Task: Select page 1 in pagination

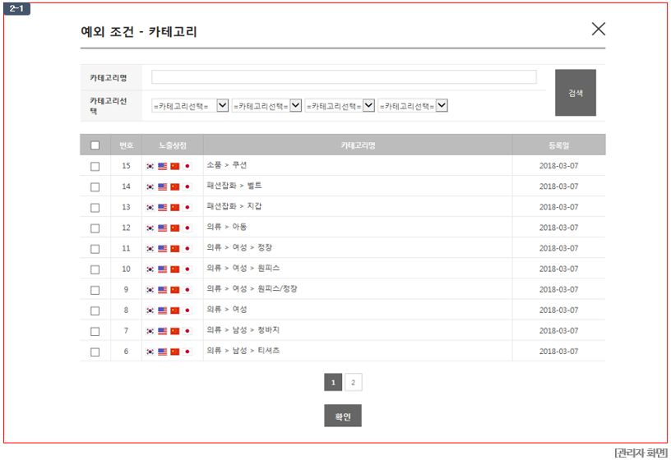Action: [x=333, y=382]
